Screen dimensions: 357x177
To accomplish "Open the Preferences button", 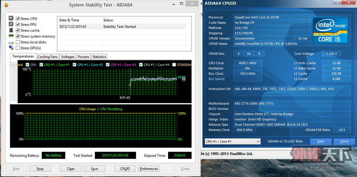I will point(149,169).
